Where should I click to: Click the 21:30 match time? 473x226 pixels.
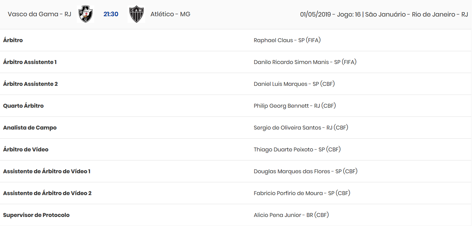[111, 14]
